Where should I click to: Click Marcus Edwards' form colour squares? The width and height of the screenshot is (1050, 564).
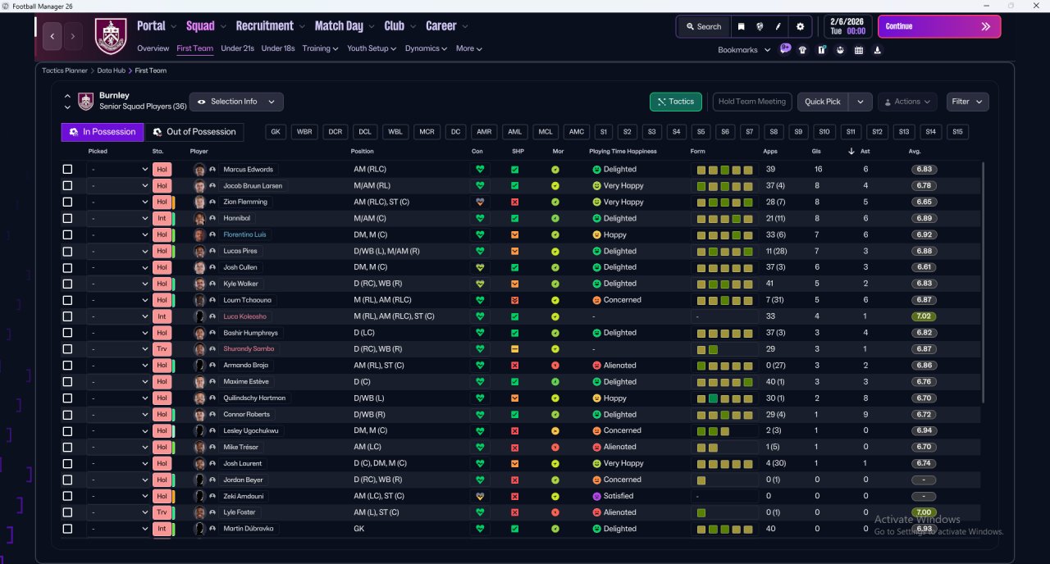(725, 170)
